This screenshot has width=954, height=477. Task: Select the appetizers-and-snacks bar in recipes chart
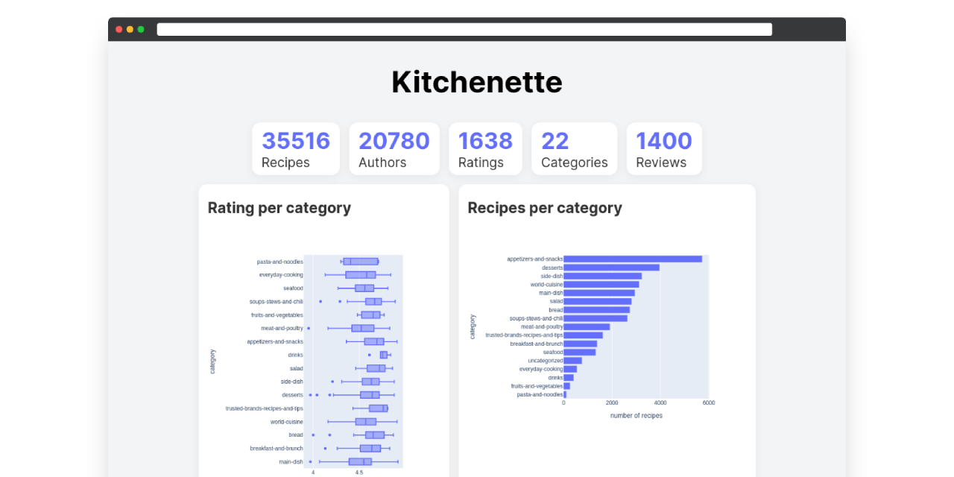(632, 258)
